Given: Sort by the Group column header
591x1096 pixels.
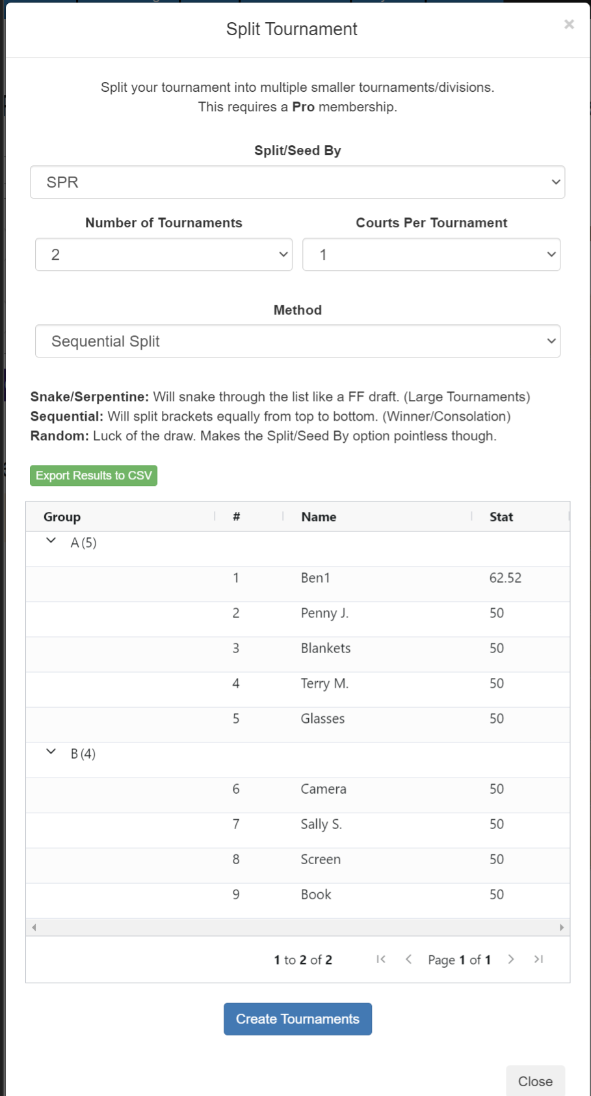Looking at the screenshot, I should tap(62, 517).
